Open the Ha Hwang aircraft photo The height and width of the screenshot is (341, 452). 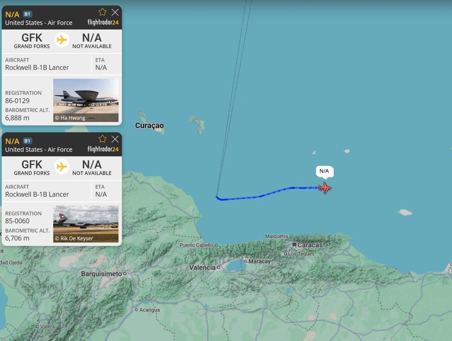point(86,100)
